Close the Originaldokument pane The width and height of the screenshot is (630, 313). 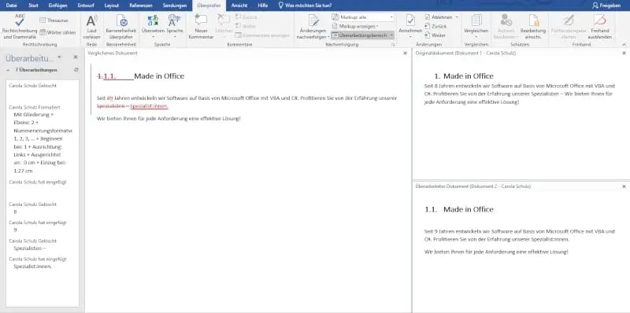[624, 53]
